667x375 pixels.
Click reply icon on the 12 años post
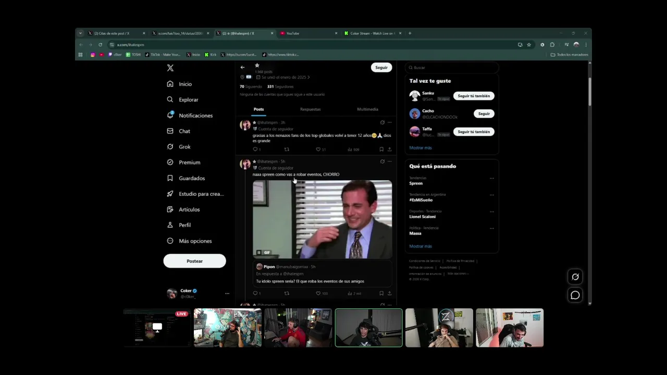point(255,149)
